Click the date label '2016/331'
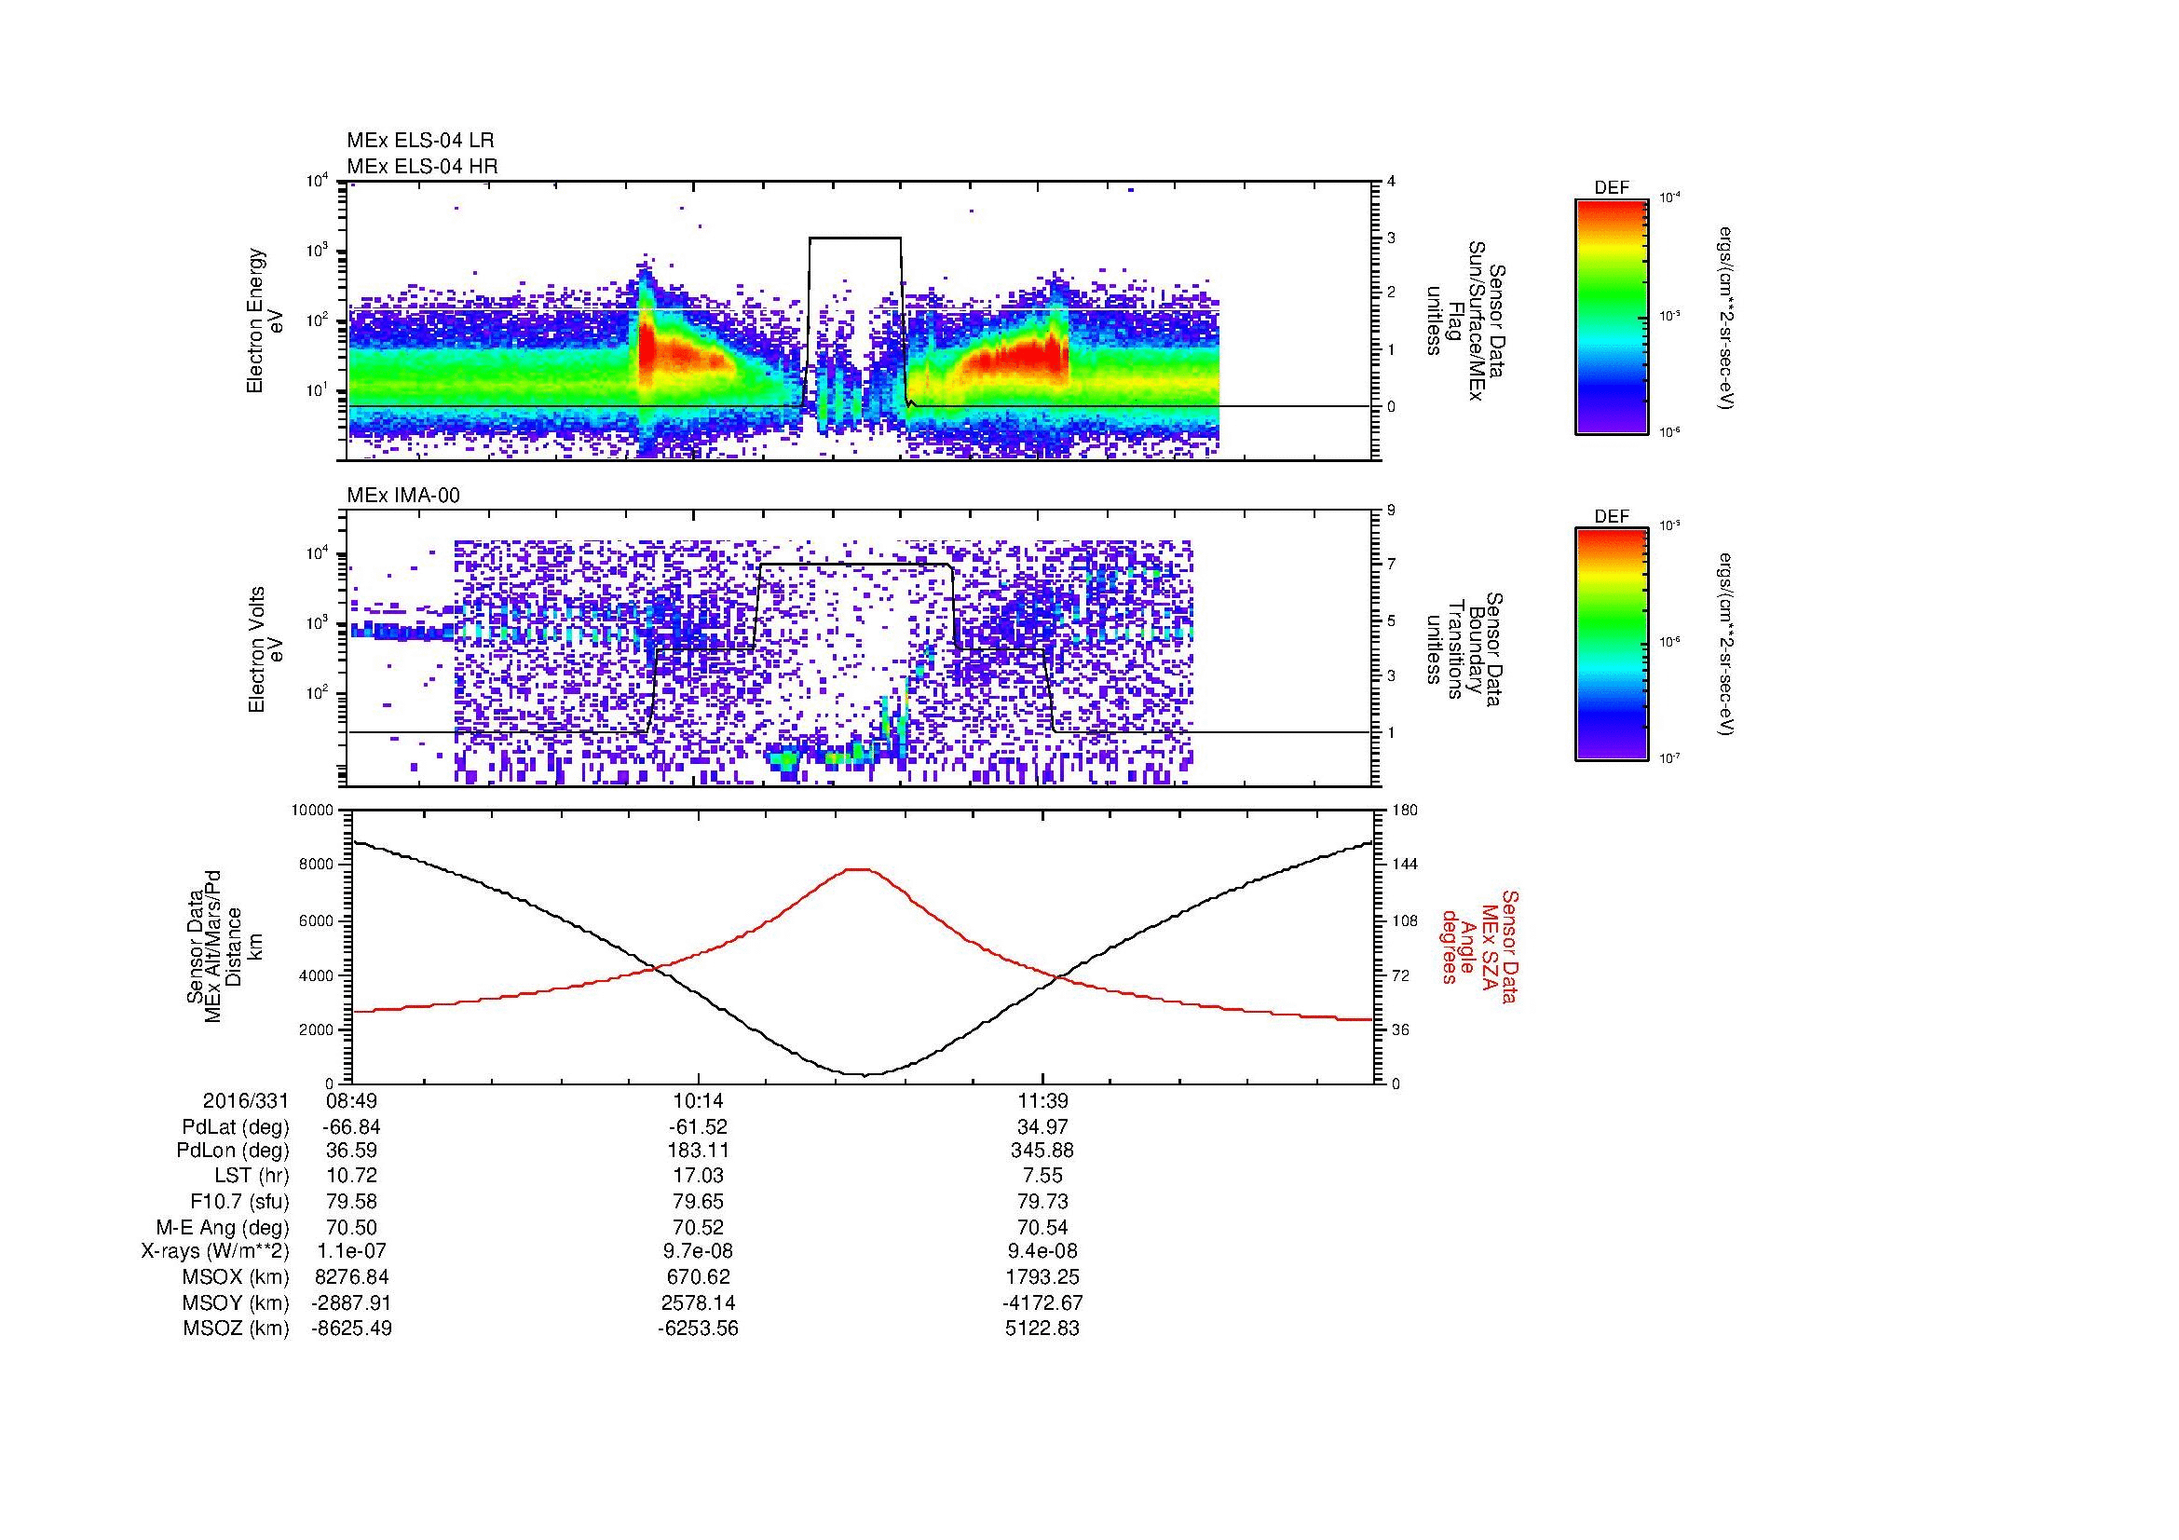 tap(245, 1100)
